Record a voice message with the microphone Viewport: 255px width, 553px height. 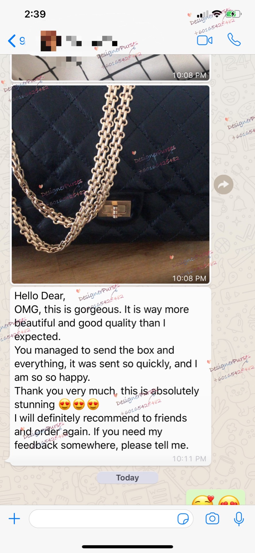(239, 519)
